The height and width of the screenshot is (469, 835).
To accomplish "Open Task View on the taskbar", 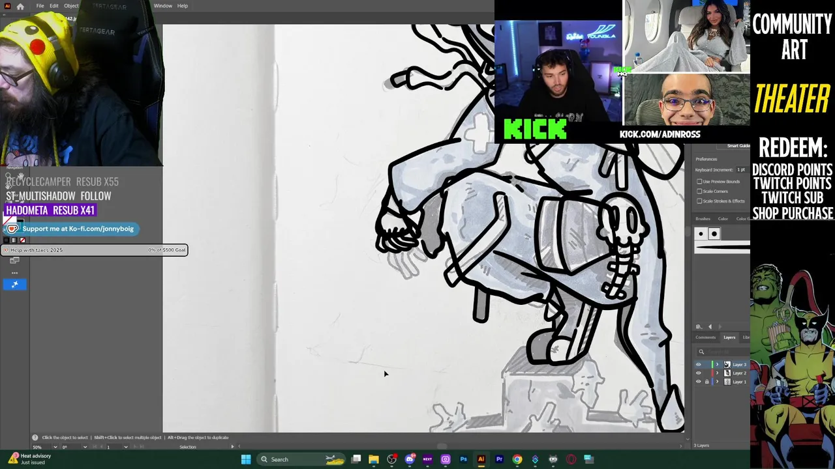I will coord(356,459).
